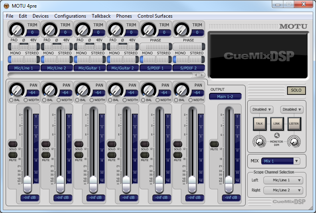The height and width of the screenshot is (213, 316).
Task: Open the Devices menu
Action: (41, 16)
